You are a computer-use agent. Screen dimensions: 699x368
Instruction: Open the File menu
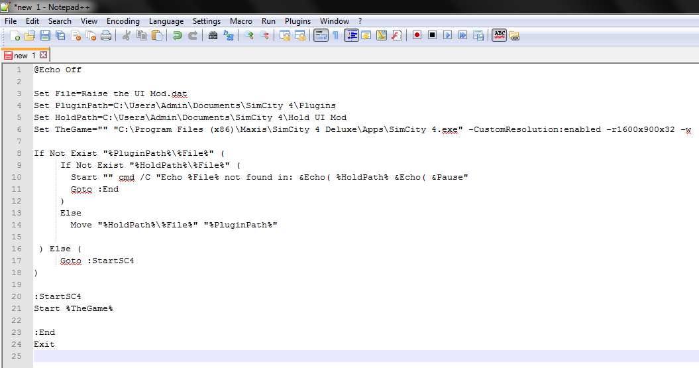point(11,21)
